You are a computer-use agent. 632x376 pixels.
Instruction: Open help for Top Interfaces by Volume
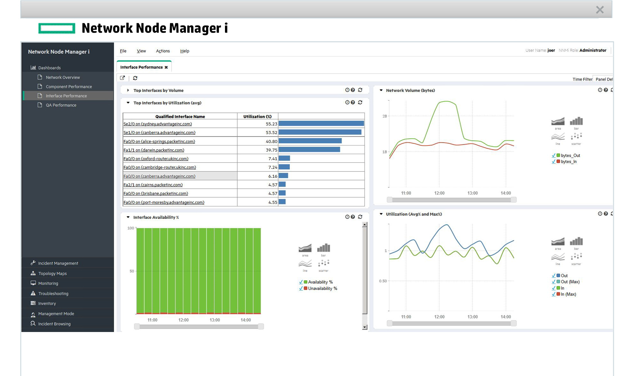point(353,90)
